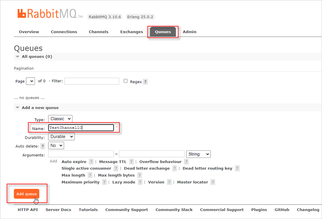The image size is (322, 219).
Task: Open the Tutorials link
Action: point(88,210)
